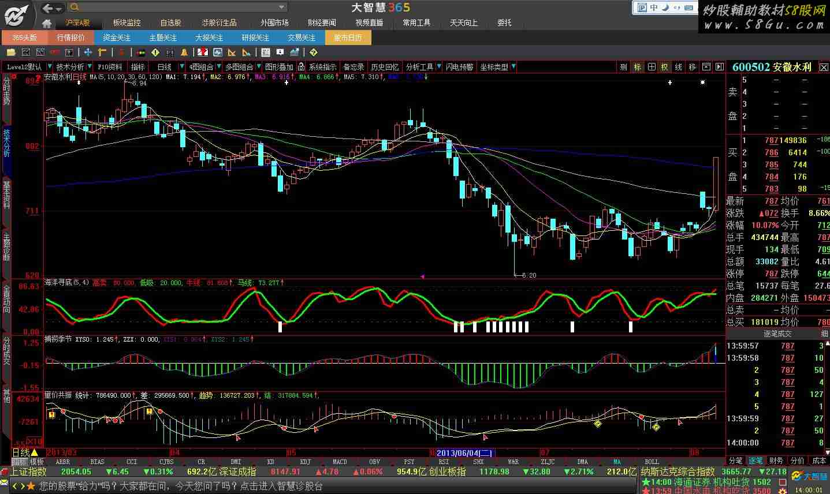Image resolution: width=830 pixels, height=494 pixels.
Task: Select the 资金关注 sub-tab
Action: pyautogui.click(x=117, y=38)
